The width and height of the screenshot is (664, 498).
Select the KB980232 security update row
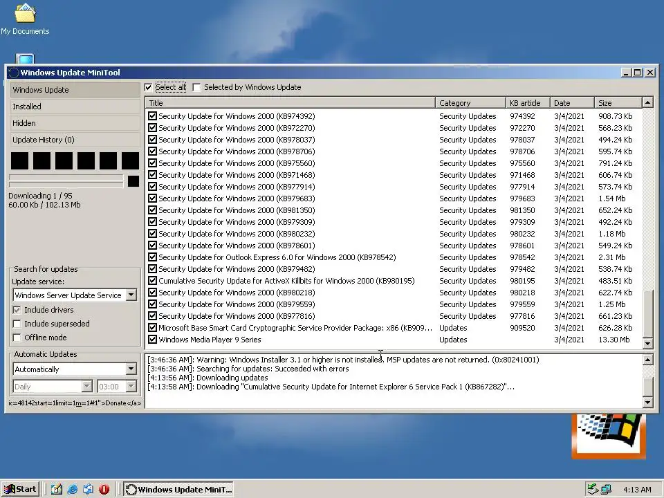click(x=394, y=234)
